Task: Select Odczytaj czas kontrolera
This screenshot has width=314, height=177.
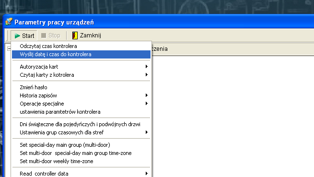Action: pos(81,46)
